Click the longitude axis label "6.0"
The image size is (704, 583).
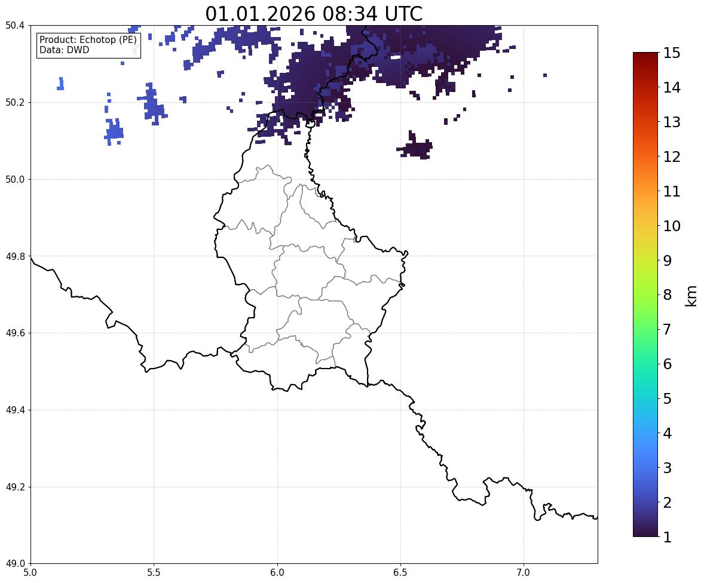pyautogui.click(x=277, y=573)
